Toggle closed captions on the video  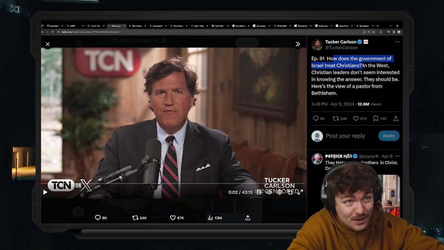tap(259, 192)
